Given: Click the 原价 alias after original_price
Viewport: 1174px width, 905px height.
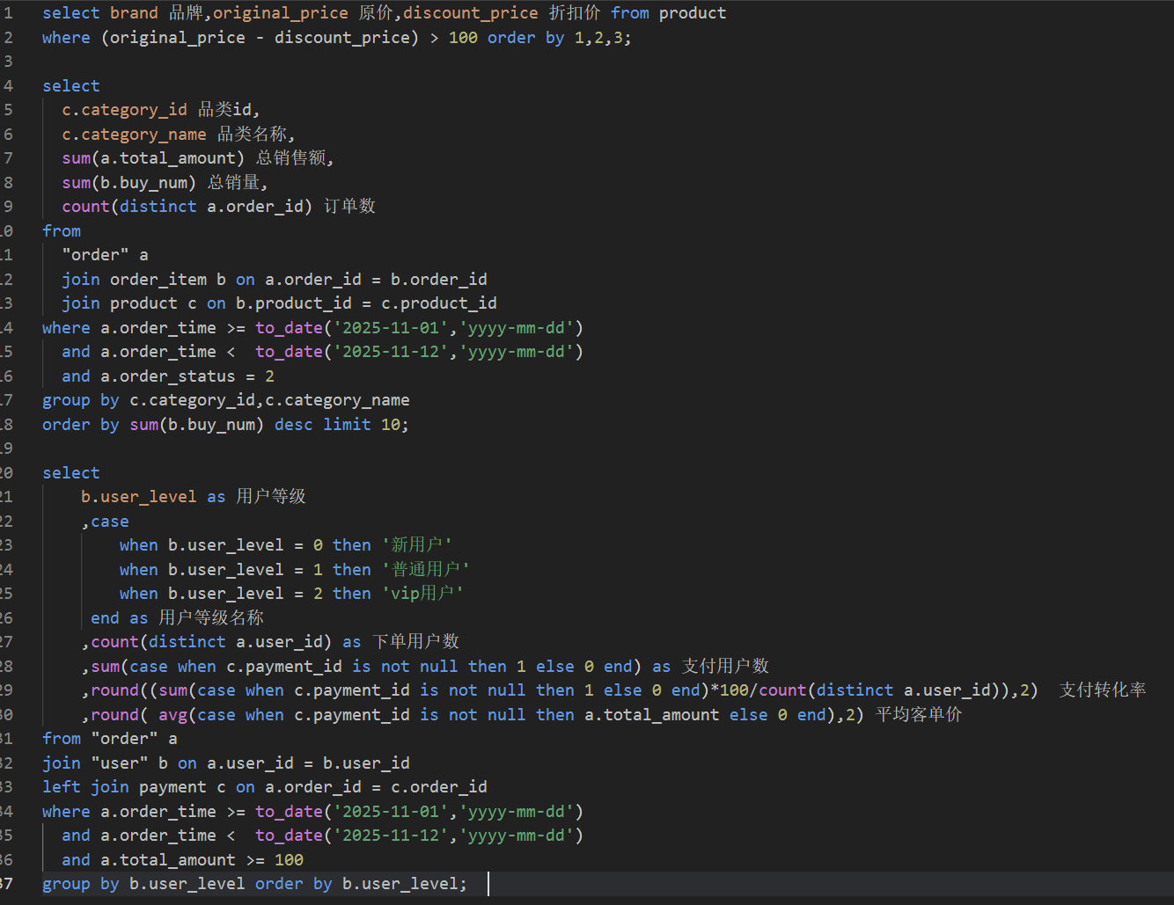Looking at the screenshot, I should coord(376,13).
